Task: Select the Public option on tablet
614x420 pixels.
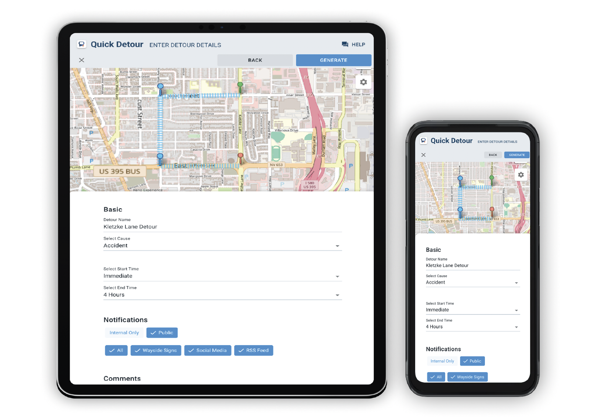Action: point(162,333)
